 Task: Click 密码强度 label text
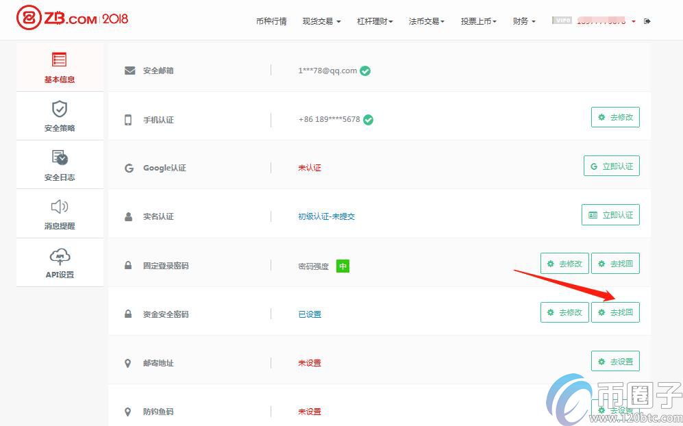314,266
